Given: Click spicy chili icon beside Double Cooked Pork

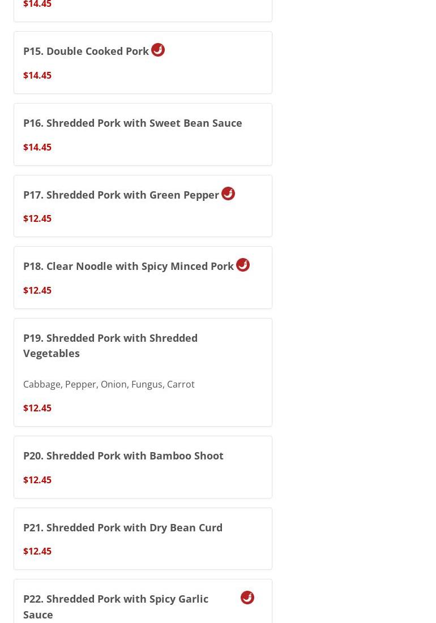Looking at the screenshot, I should [158, 50].
